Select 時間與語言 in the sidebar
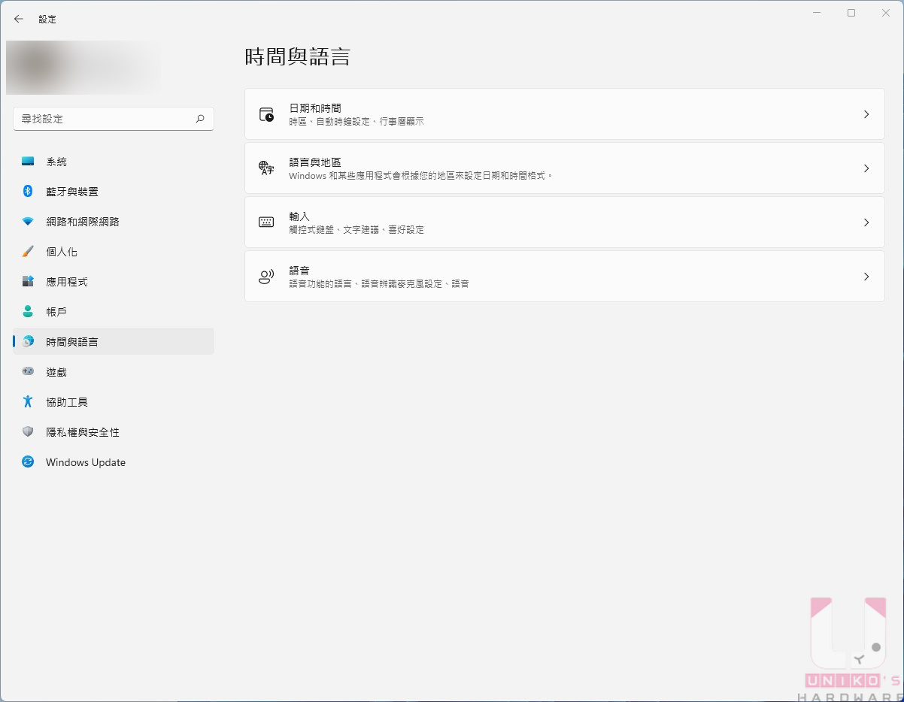The image size is (904, 702). pyautogui.click(x=114, y=342)
